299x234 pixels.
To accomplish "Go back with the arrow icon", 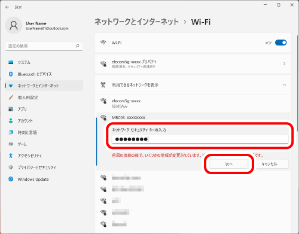I will pos(7,7).
